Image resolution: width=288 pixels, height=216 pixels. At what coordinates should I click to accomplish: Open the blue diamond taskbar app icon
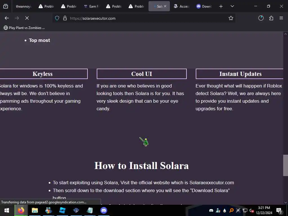point(76,210)
